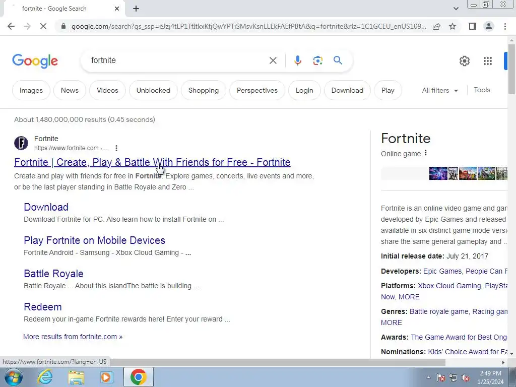Open the Chrome three-dot menu
The image size is (516, 387).
[x=505, y=26]
